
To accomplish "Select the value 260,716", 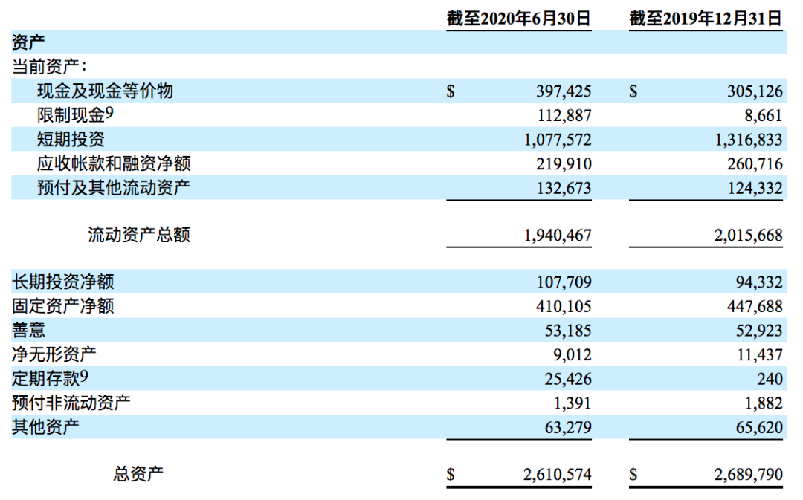I will pos(755,163).
